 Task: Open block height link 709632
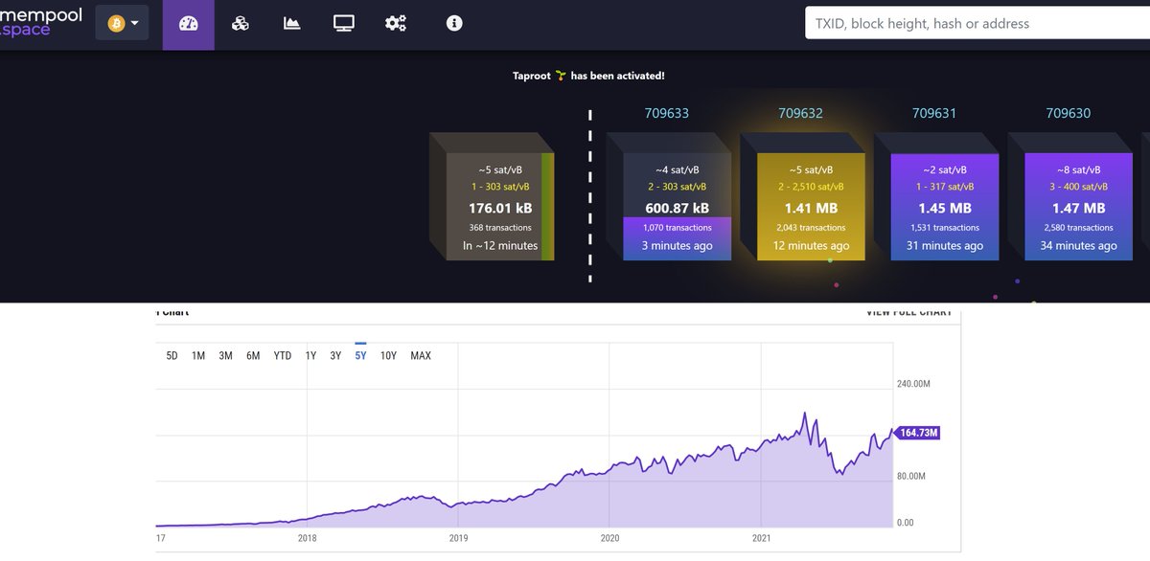pos(800,113)
